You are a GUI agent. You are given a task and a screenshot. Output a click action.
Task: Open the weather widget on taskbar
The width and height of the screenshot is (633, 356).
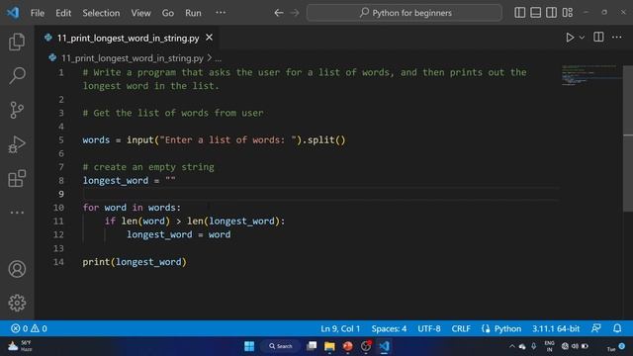pyautogui.click(x=21, y=346)
